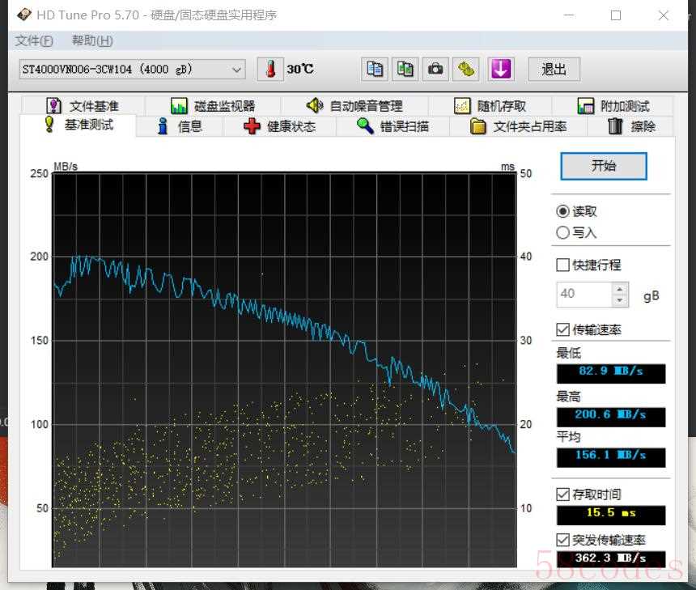
Task: Open the 健康状态 health tab
Action: pos(280,126)
